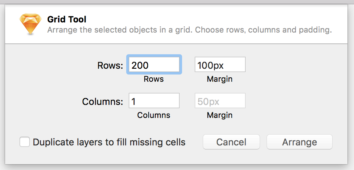This screenshot has width=354, height=170.
Task: Select the Columns field containing 1
Action: pos(154,101)
